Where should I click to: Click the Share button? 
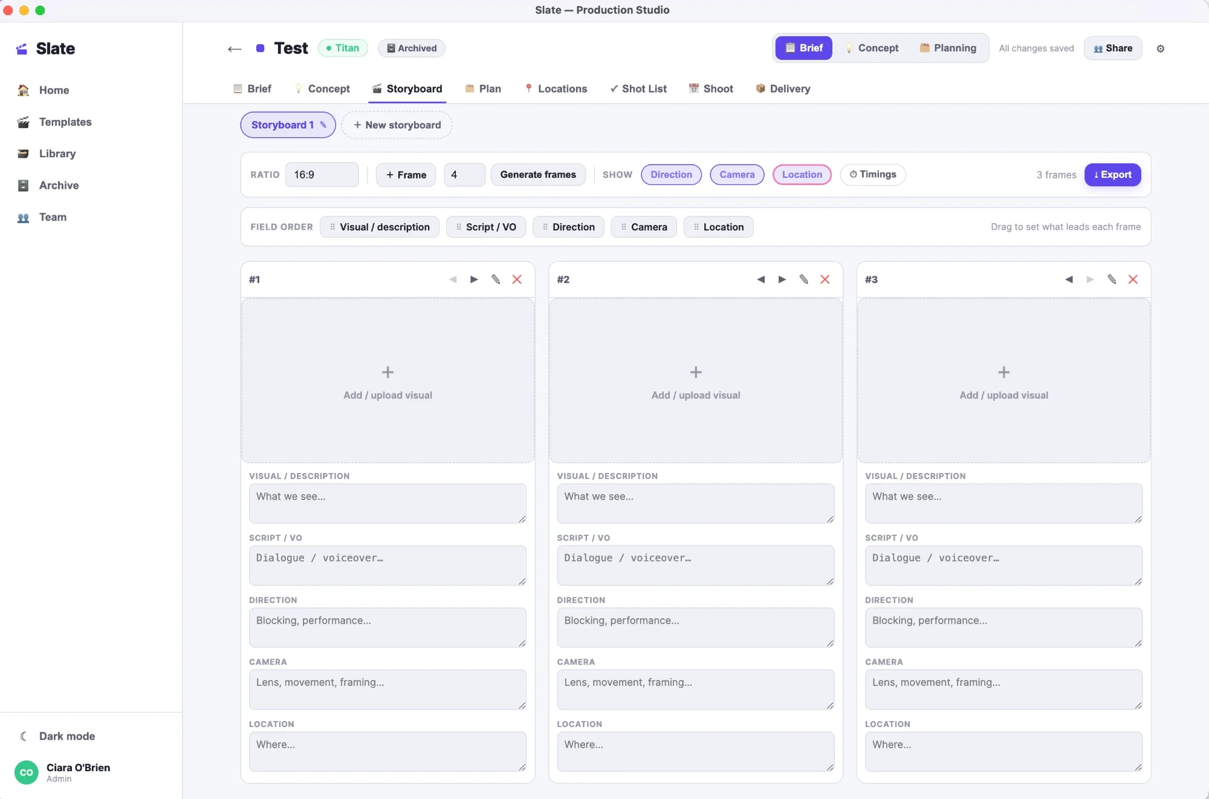tap(1113, 48)
